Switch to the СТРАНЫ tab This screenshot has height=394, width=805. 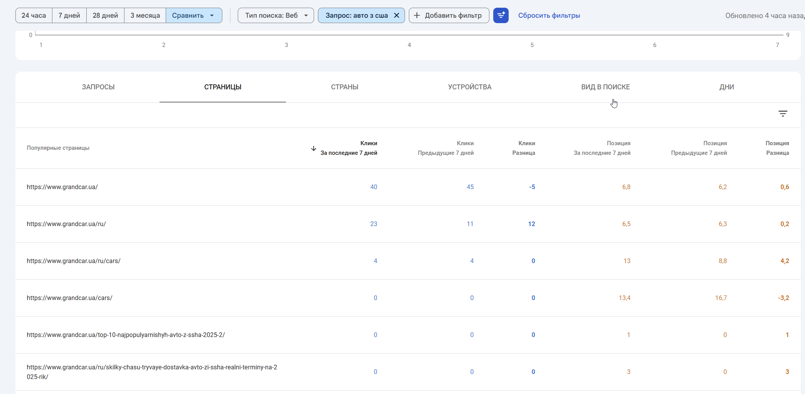point(345,87)
